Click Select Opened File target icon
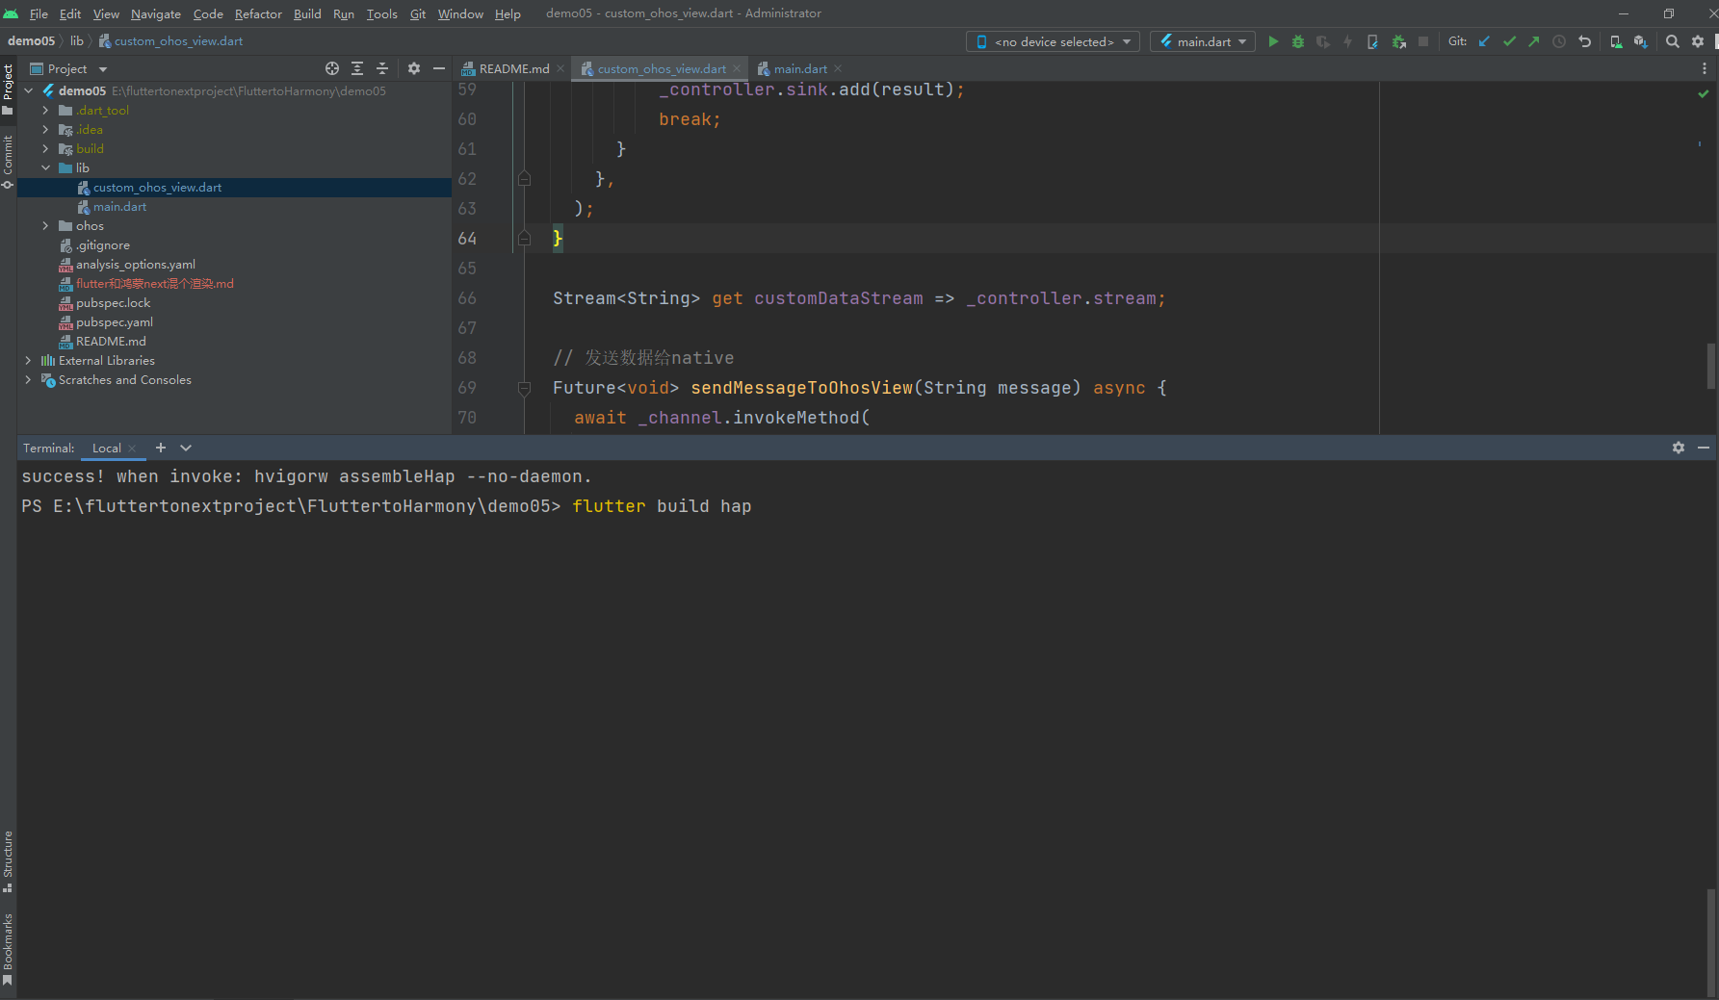This screenshot has width=1719, height=1000. [x=332, y=68]
